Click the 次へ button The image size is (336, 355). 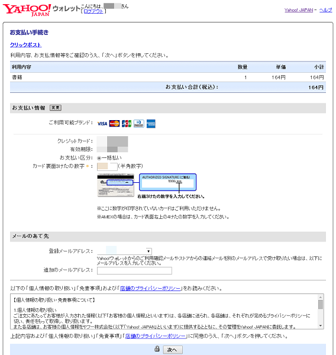pos(173,350)
